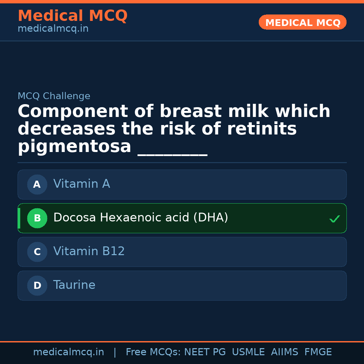Click the circular C letter badge
Screen dimensions: 364x364
(37, 252)
